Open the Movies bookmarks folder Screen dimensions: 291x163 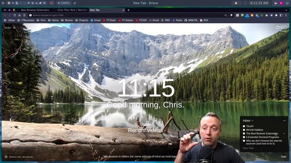pos(67,20)
